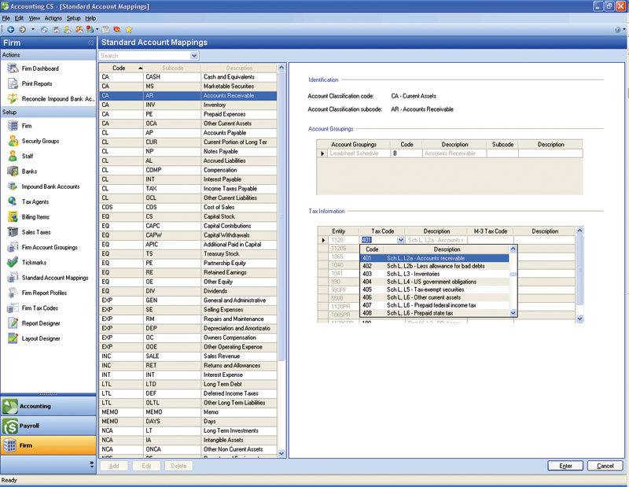Click the Back arrow in the toolbar
Image resolution: width=629 pixels, height=487 pixels.
pos(10,29)
